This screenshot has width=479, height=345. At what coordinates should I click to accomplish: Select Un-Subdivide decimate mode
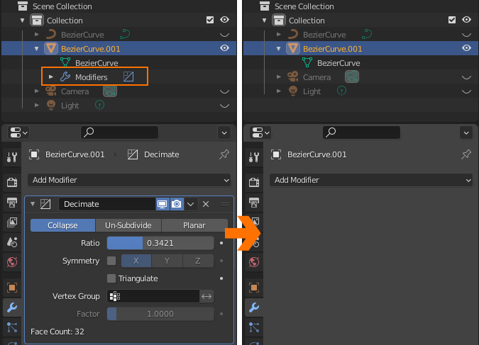pyautogui.click(x=128, y=225)
